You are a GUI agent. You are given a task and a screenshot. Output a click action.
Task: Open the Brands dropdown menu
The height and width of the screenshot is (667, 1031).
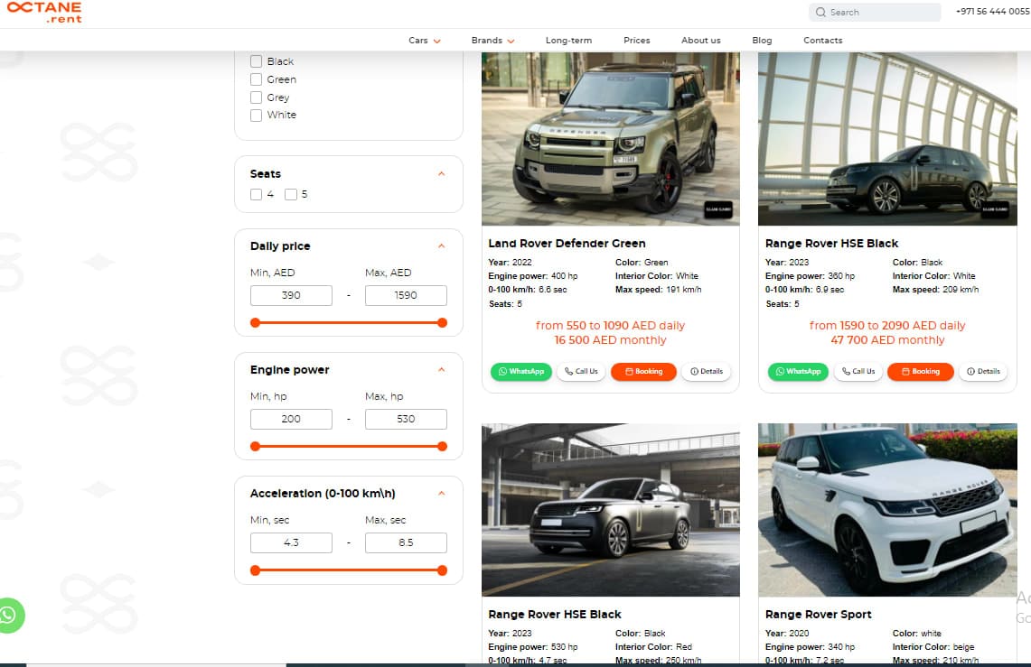(x=492, y=40)
